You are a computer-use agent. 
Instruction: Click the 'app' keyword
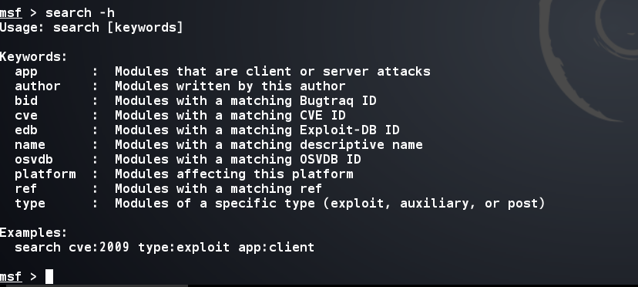[x=26, y=73]
